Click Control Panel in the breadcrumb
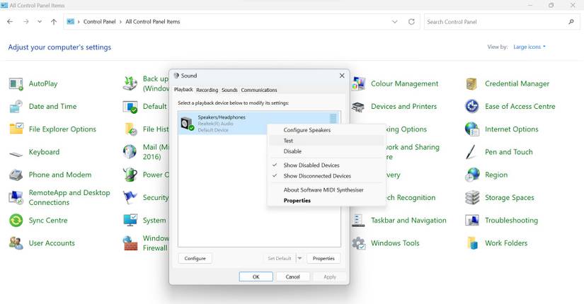Image resolution: width=584 pixels, height=304 pixels. click(x=99, y=22)
